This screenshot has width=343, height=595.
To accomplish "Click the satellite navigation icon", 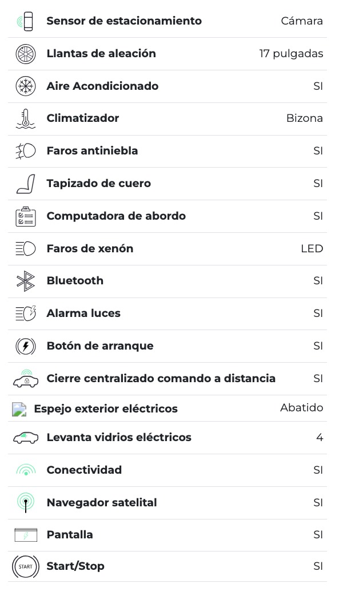I will point(25,503).
